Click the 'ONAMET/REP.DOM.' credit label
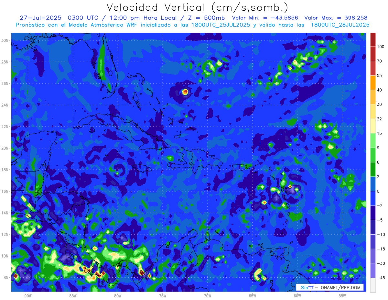Screen dimensions: 388x300 [x=341, y=287]
